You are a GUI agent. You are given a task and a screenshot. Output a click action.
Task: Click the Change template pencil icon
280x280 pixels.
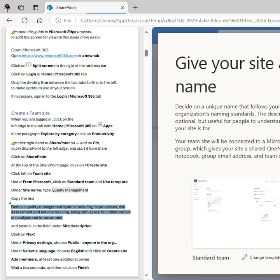point(245,257)
